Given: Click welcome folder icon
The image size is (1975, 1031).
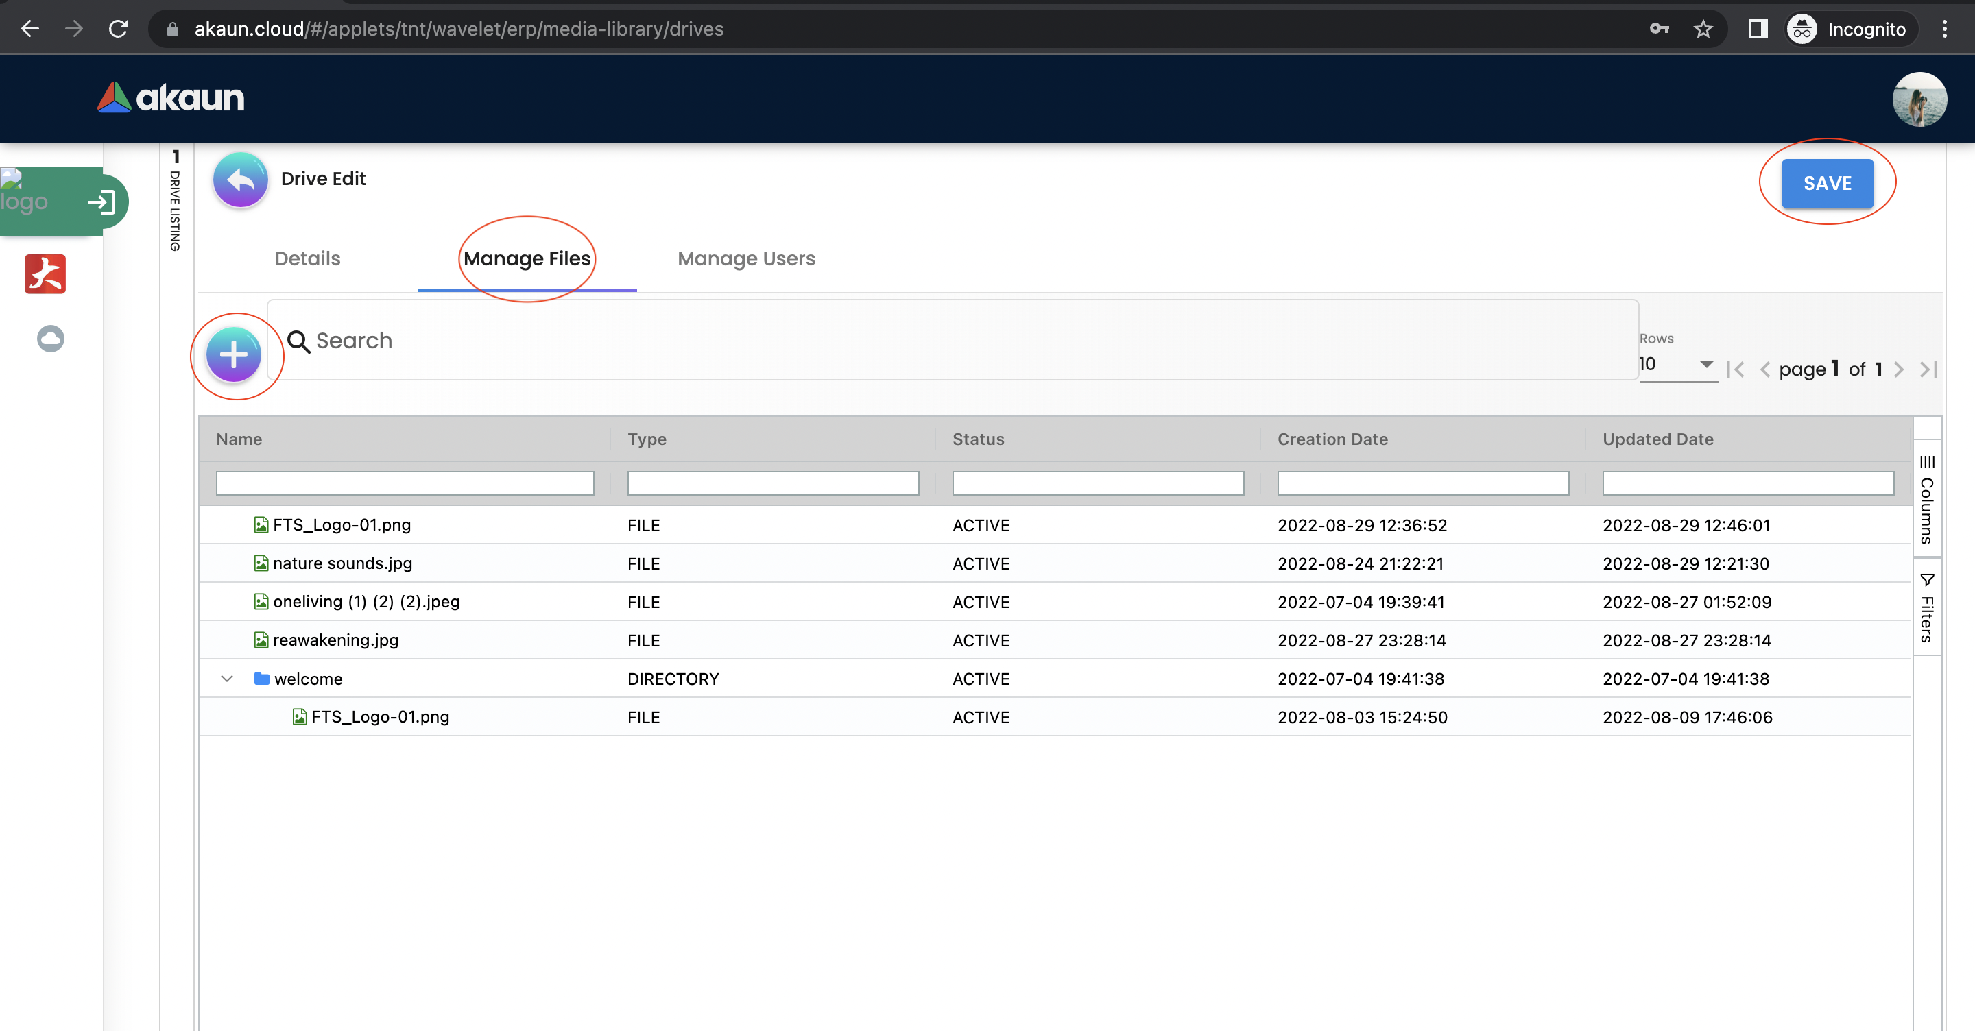Looking at the screenshot, I should pos(261,679).
